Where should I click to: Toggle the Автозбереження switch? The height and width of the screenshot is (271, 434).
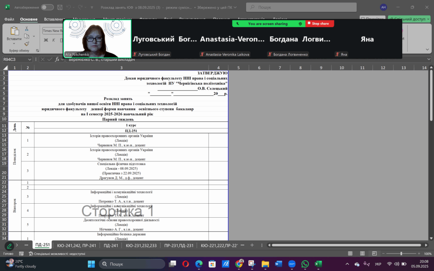pyautogui.click(x=47, y=7)
